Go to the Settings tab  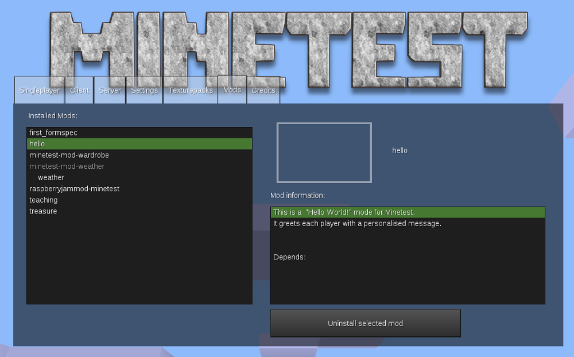tap(144, 90)
